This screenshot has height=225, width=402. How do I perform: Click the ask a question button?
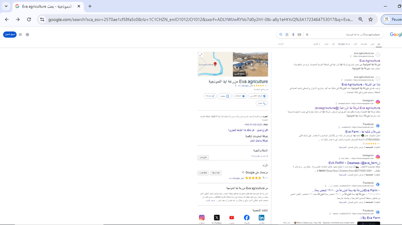[x=203, y=157]
